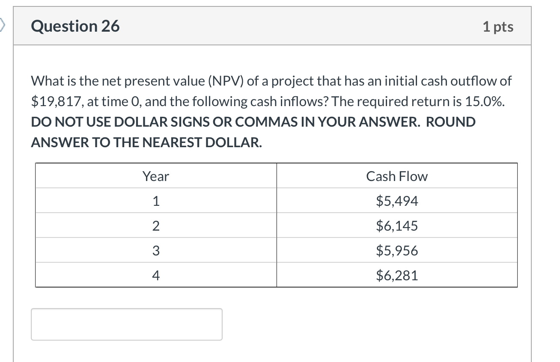Screen dimensions: 560x362
Task: Click the $6,281 cash flow value
Action: click(396, 275)
